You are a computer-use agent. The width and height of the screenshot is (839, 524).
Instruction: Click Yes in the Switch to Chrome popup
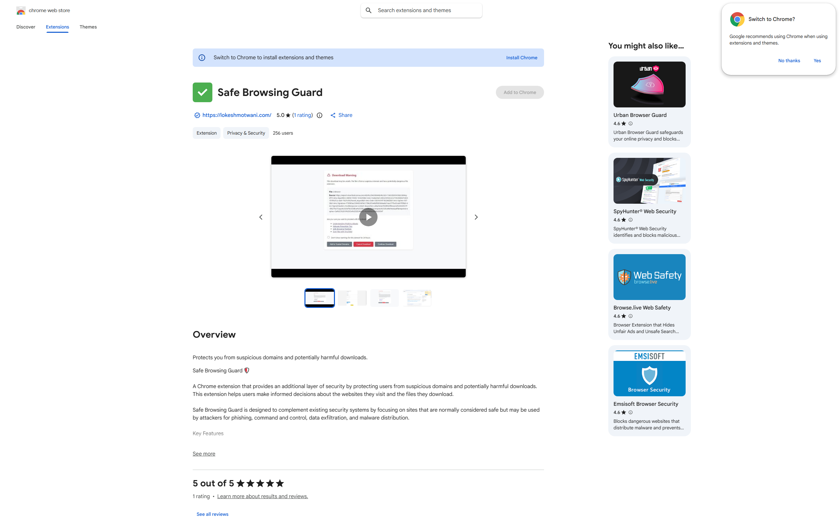point(817,61)
